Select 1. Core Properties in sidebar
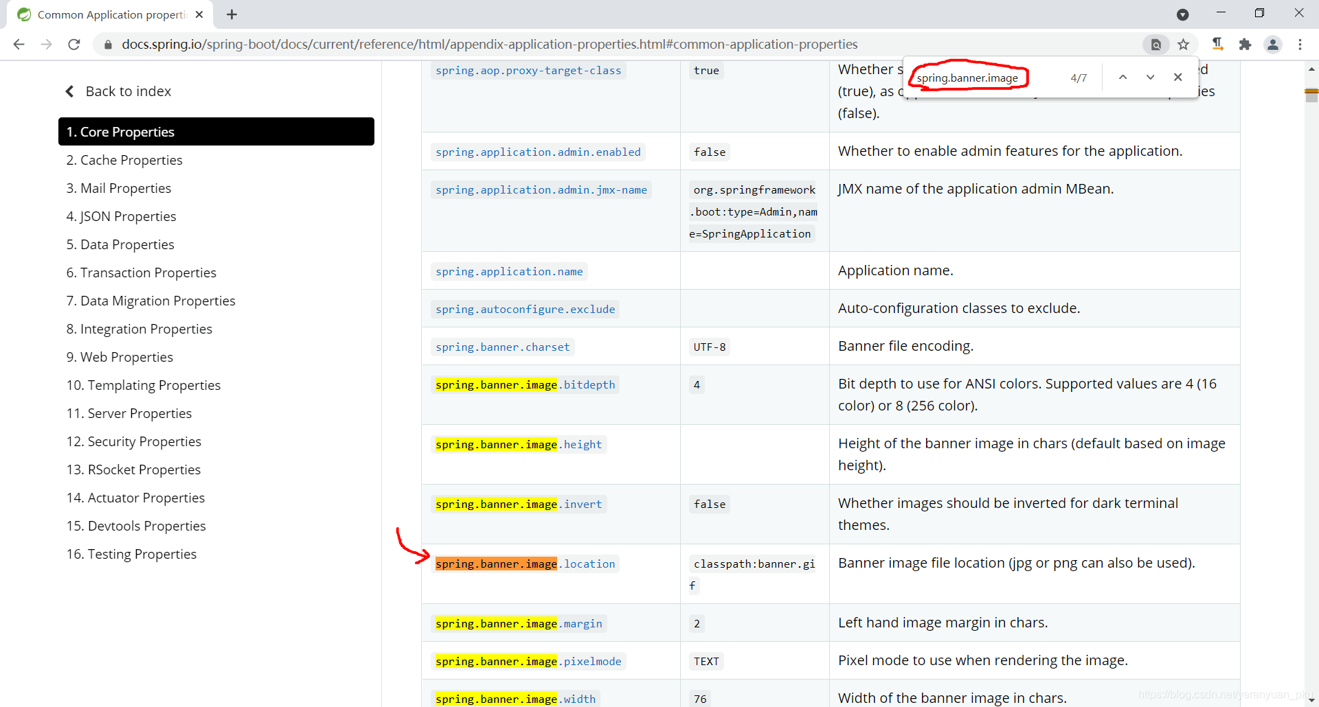 [216, 132]
